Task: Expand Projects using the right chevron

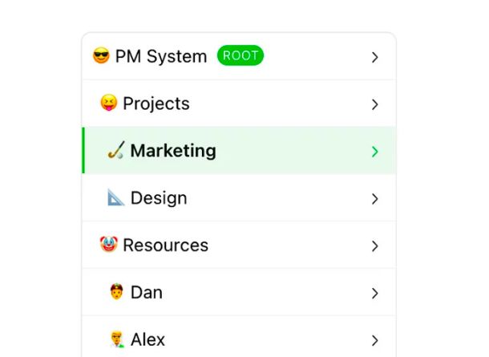Action: [375, 104]
